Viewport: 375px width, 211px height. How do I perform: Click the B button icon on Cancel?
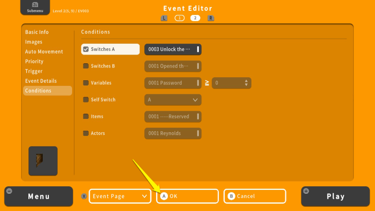[x=231, y=196]
